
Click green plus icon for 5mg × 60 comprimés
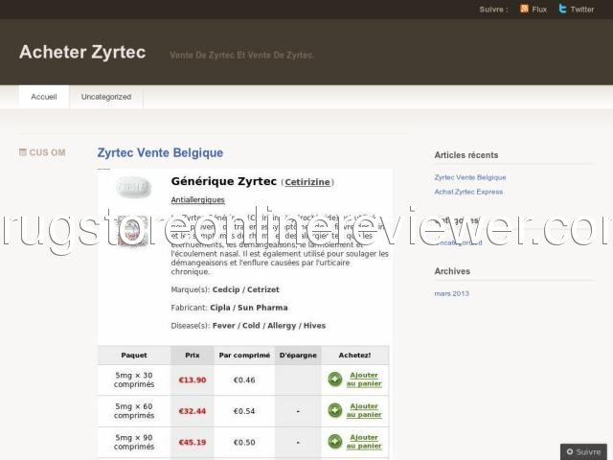point(334,410)
